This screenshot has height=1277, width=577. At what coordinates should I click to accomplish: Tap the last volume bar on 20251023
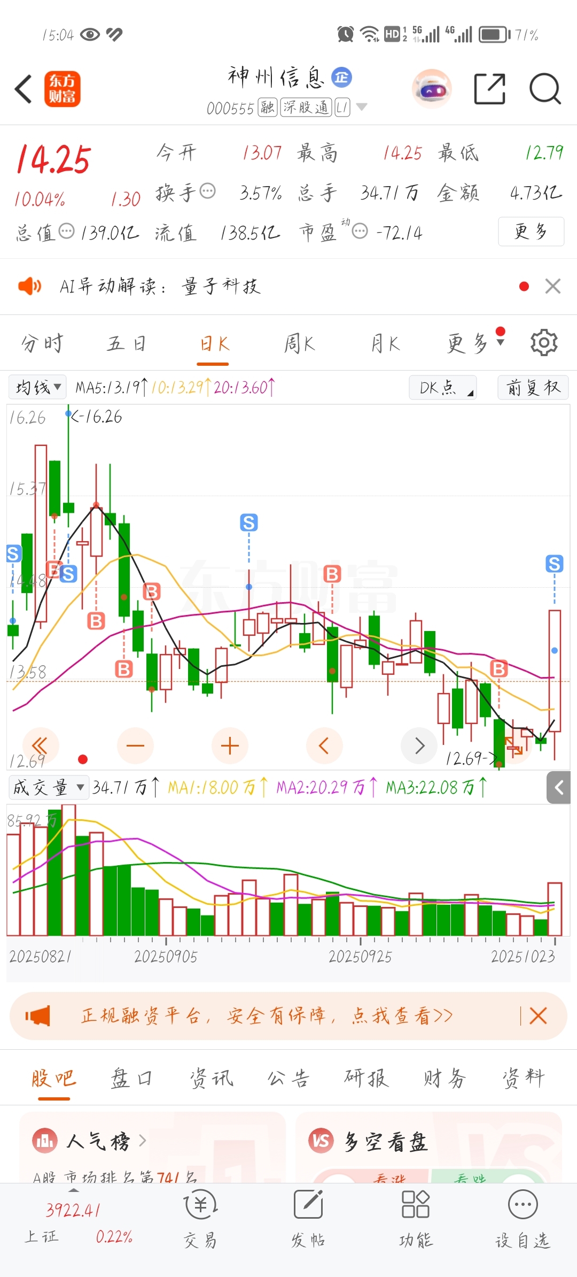tap(555, 909)
